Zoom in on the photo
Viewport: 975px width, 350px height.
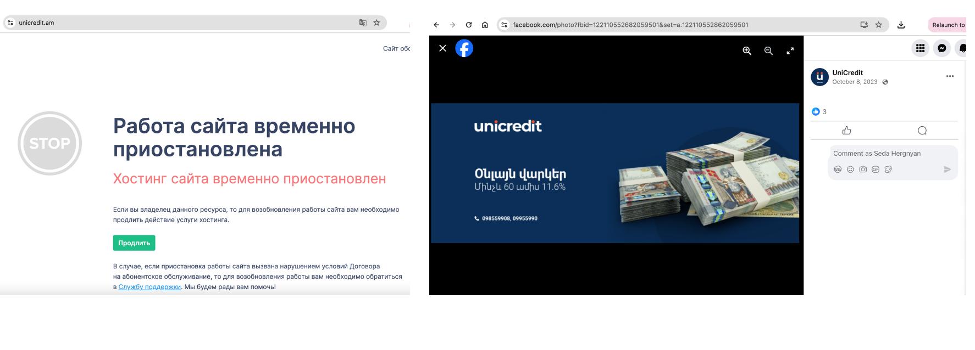click(x=747, y=50)
